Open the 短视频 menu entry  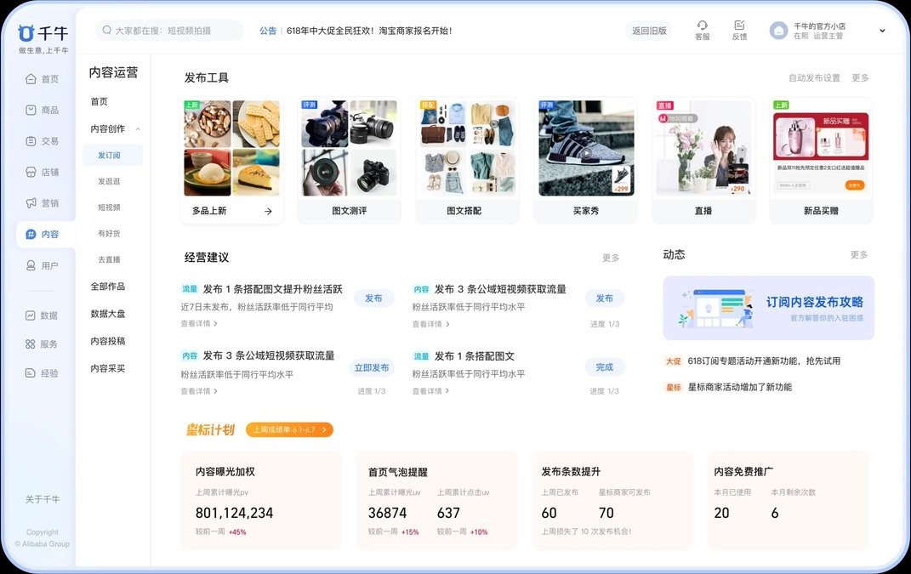tap(110, 206)
